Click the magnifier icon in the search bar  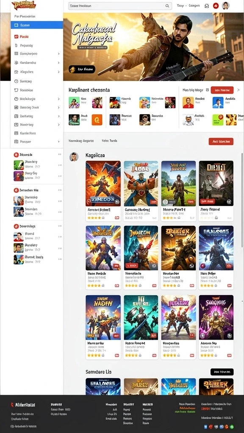(x=167, y=6)
